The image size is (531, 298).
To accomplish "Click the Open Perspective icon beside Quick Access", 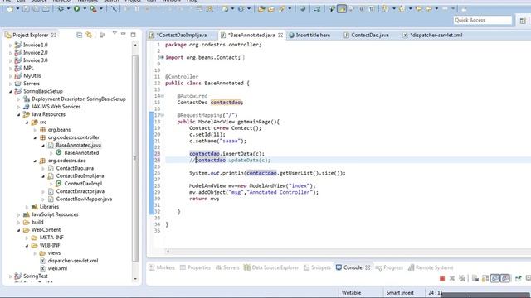I will pos(523,21).
